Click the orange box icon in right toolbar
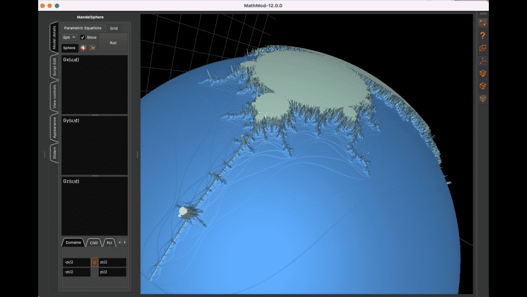The height and width of the screenshot is (297, 527). 483,73
